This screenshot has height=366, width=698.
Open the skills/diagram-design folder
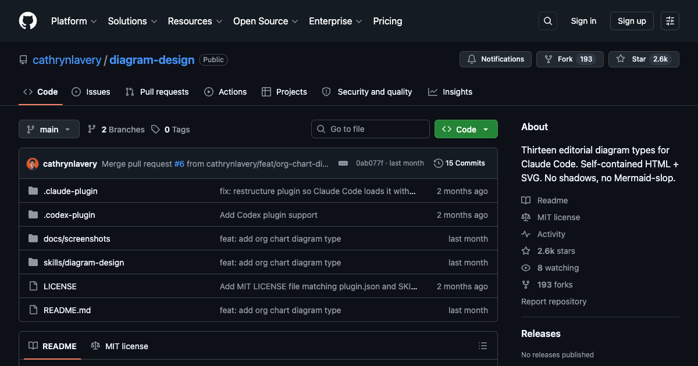(x=84, y=263)
